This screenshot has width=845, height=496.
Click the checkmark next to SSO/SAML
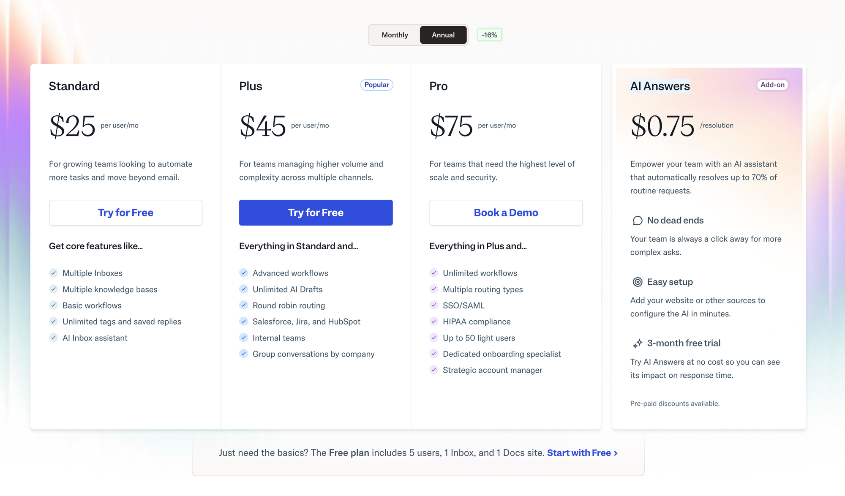click(434, 305)
